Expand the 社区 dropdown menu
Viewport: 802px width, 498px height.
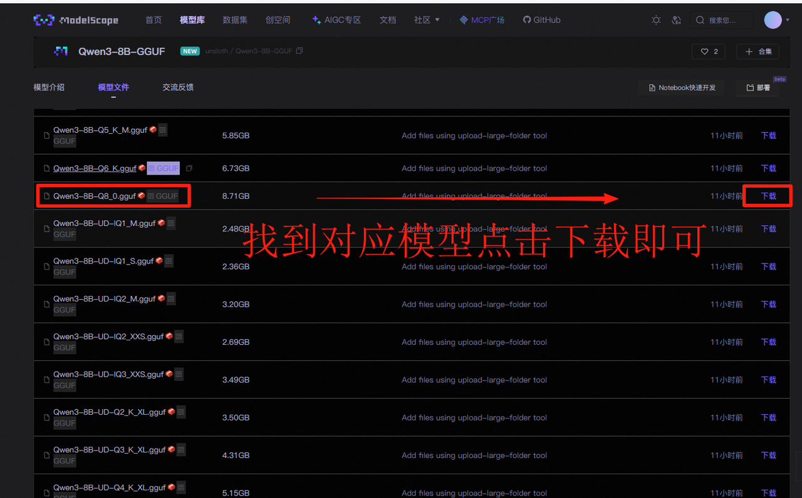[427, 20]
